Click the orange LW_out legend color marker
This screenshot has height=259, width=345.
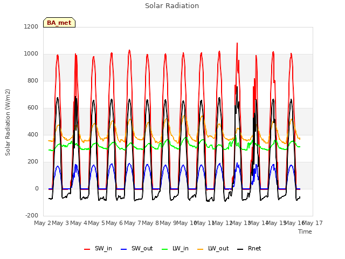pos(201,249)
